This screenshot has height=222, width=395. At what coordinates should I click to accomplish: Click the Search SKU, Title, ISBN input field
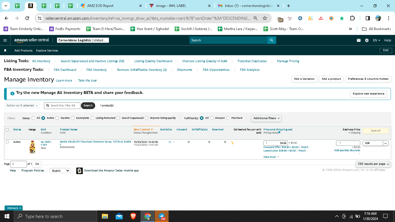pyautogui.click(x=62, y=106)
